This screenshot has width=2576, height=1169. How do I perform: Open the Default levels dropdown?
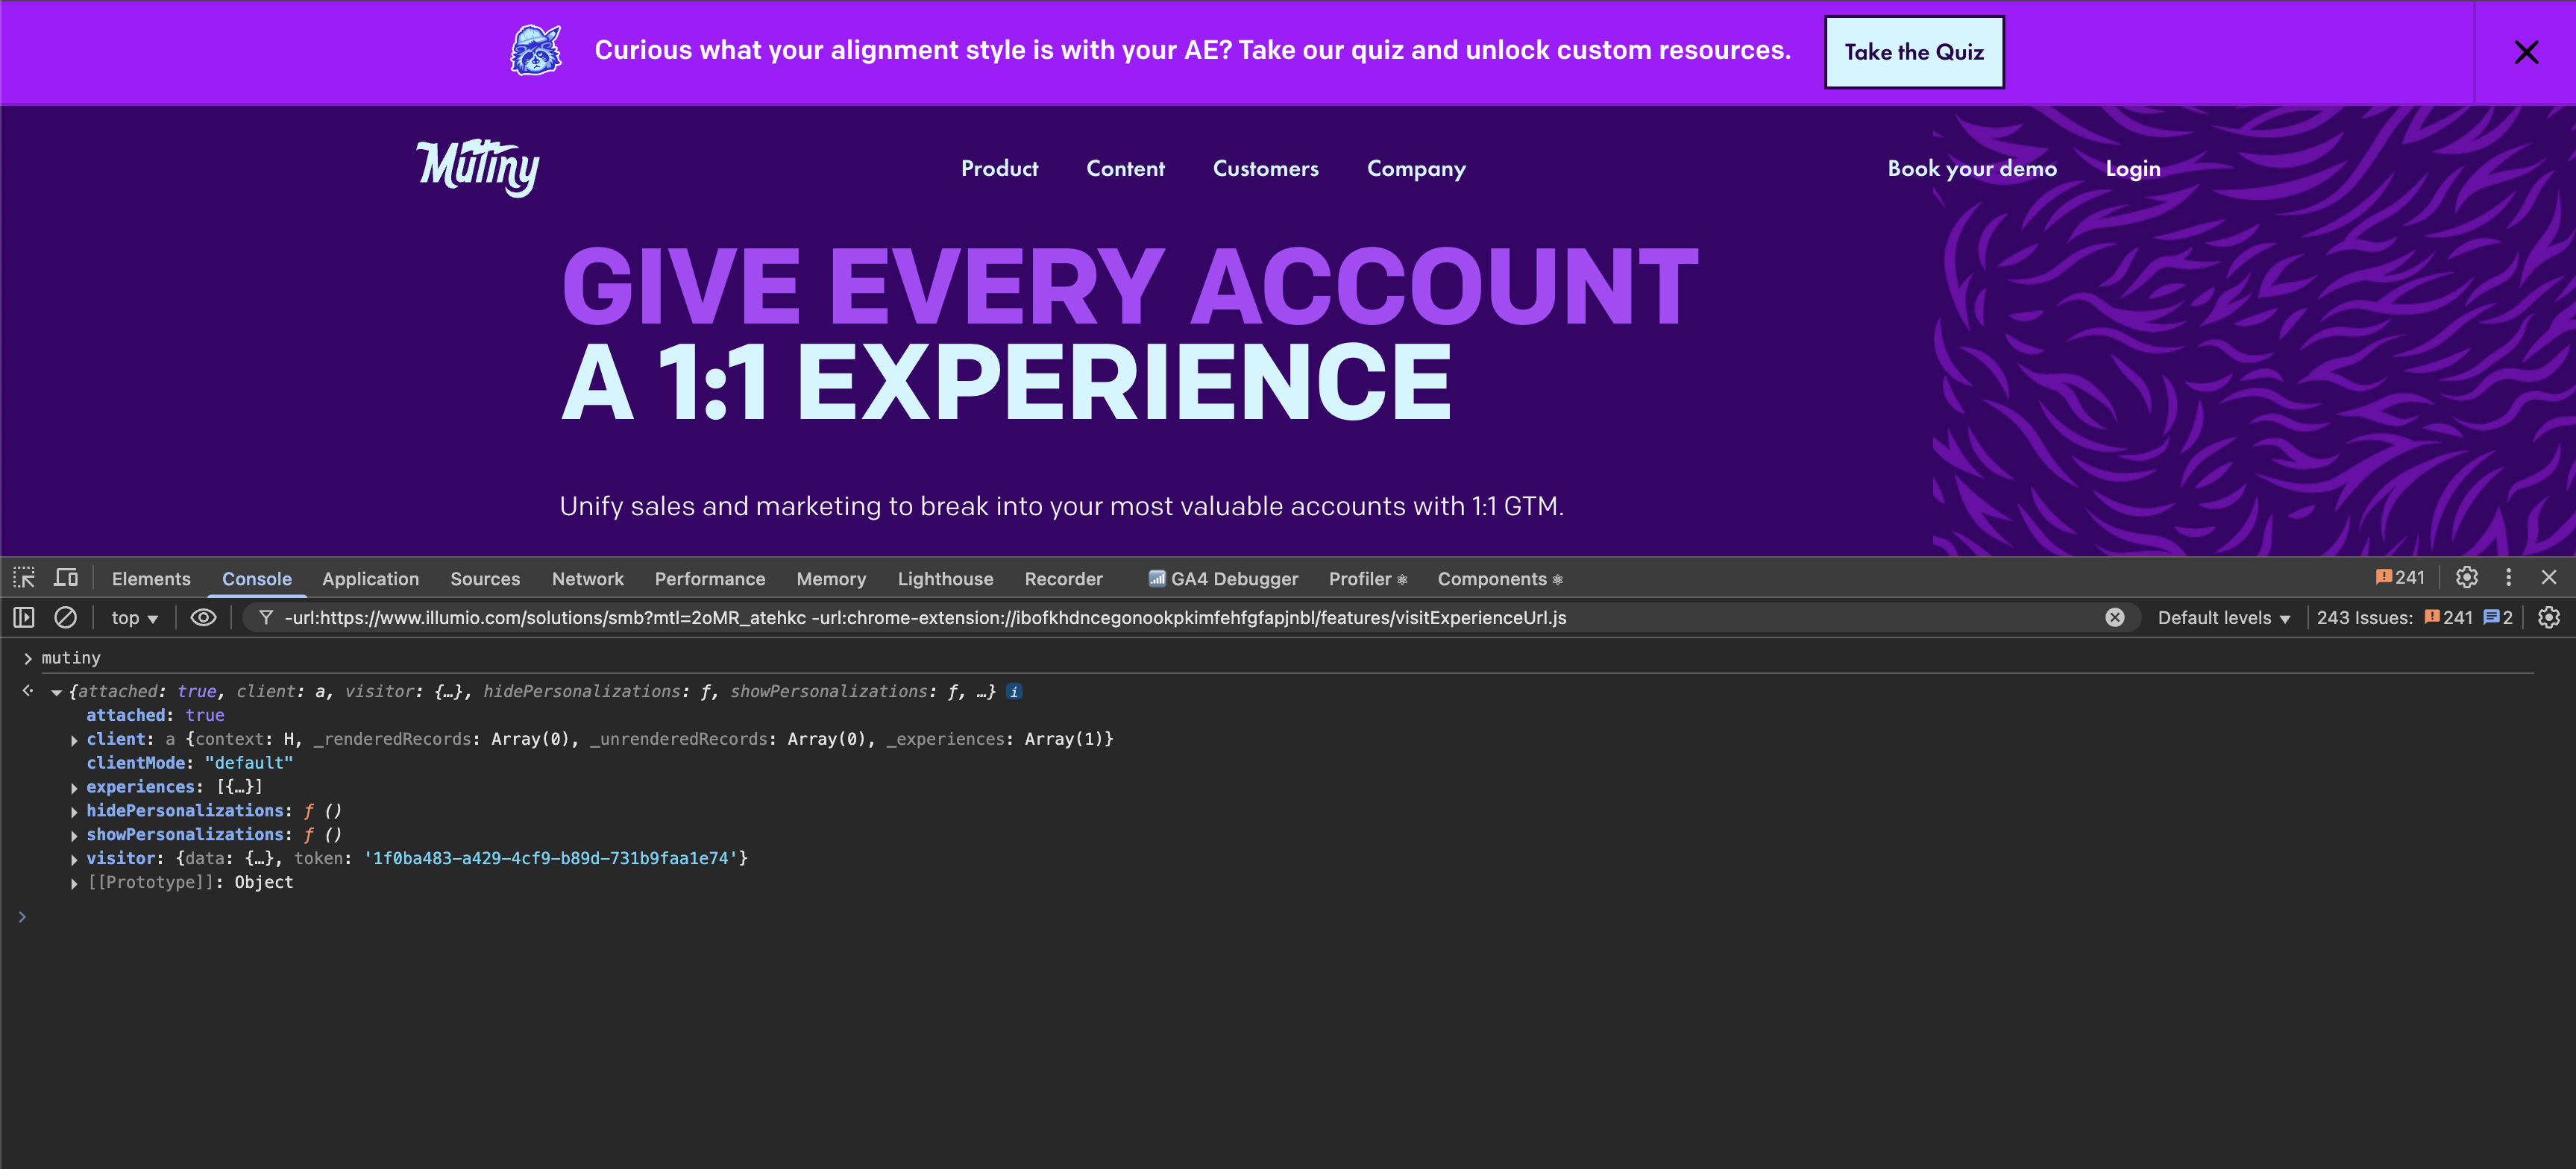point(2223,618)
